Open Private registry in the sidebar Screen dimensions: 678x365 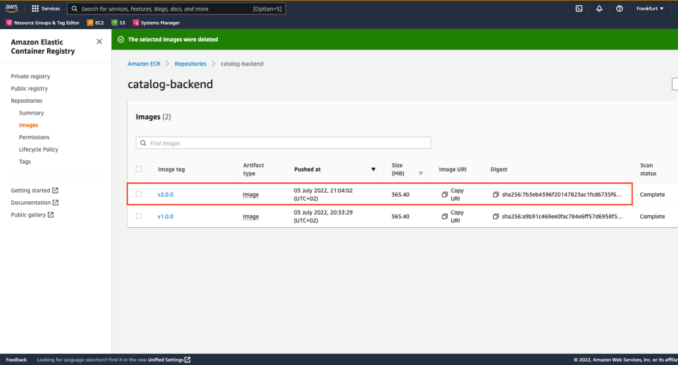click(x=30, y=76)
